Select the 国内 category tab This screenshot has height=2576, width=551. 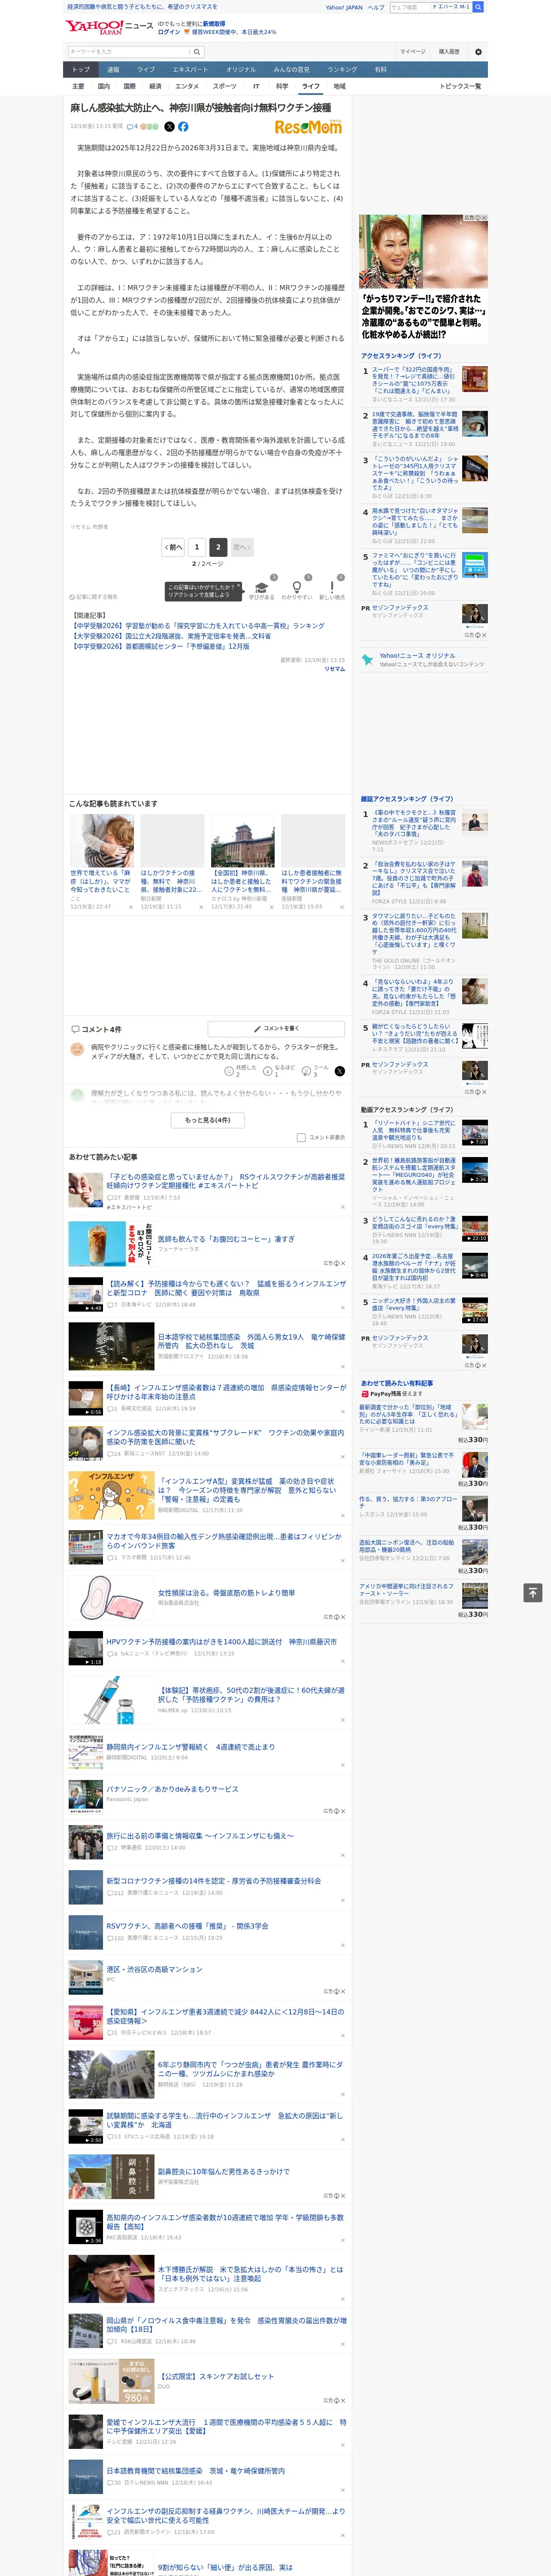[104, 86]
